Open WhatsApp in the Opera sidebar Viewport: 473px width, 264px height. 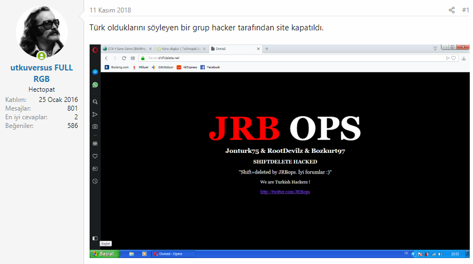coord(95,85)
